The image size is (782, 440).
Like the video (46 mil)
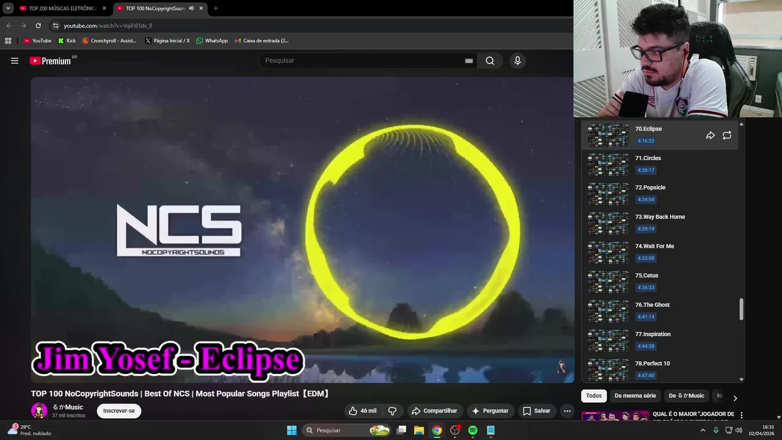[363, 411]
